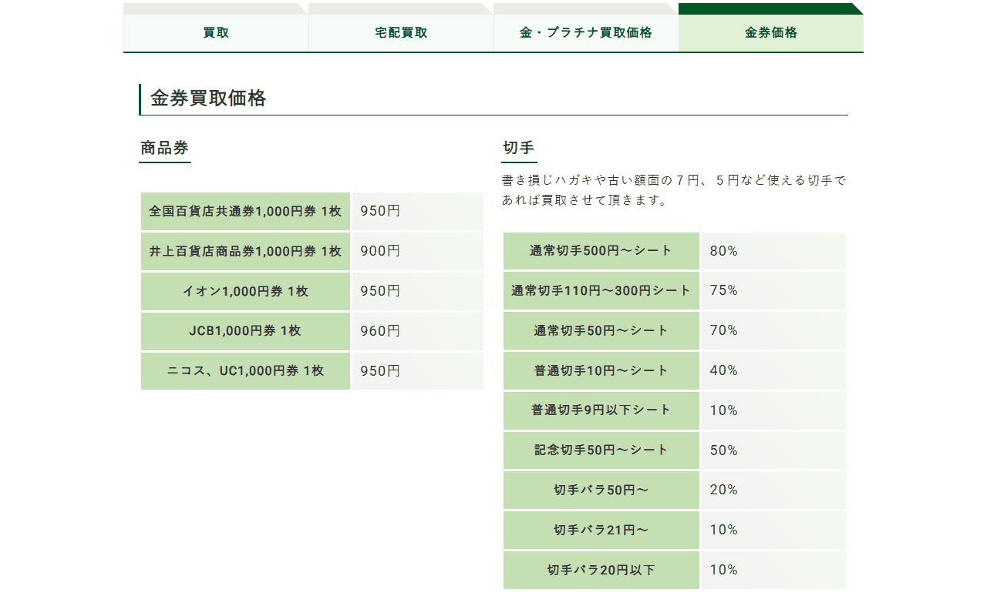This screenshot has width=987, height=616.
Task: Click the 通常切手50円〜シート cell
Action: [x=601, y=331]
